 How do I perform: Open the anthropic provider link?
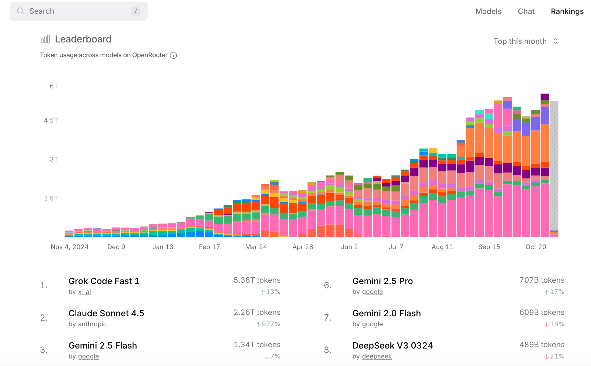92,324
